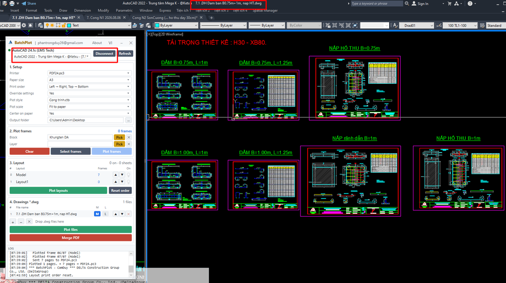Click the Refresh button
Image resolution: width=506 pixels, height=283 pixels.
tap(125, 54)
